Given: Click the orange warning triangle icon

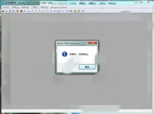Looking at the screenshot, I should 75,11.
